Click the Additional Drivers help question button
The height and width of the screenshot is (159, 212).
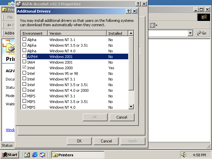(x=129, y=11)
